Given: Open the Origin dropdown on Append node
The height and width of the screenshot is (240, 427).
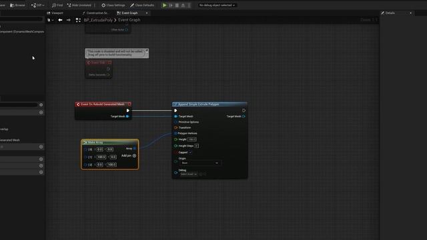Looking at the screenshot, I should click(x=200, y=163).
